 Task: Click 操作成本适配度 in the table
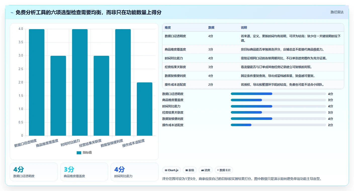(x=175, y=85)
